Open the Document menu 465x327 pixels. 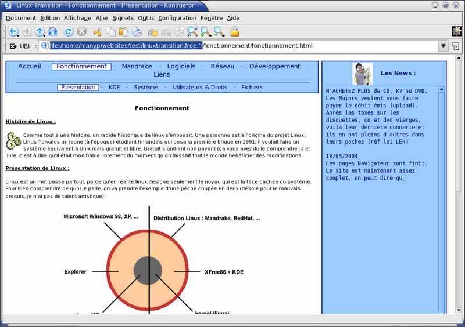21,18
